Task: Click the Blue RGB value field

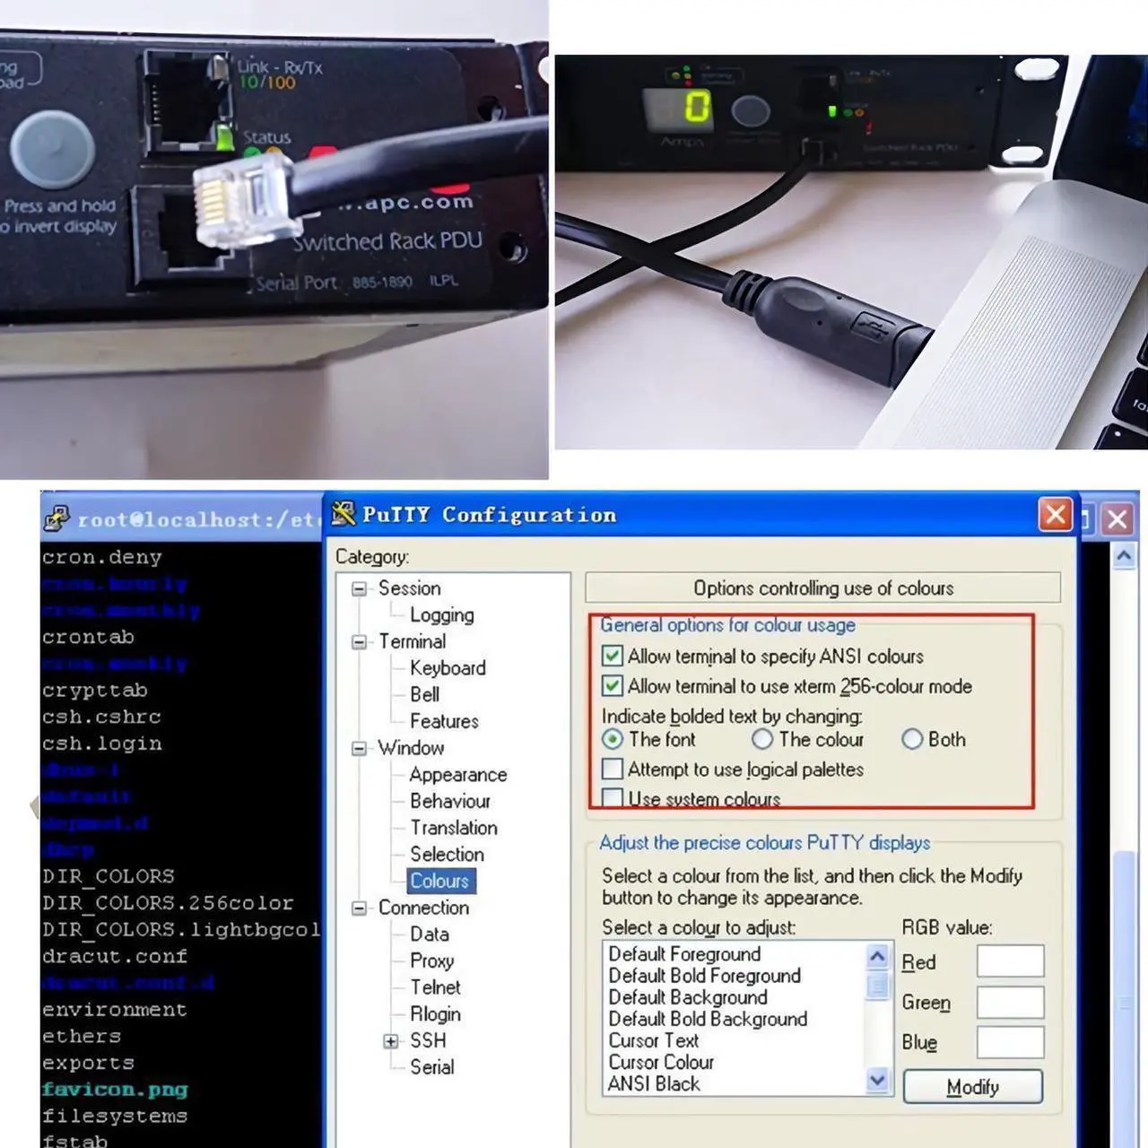Action: point(1011,1042)
